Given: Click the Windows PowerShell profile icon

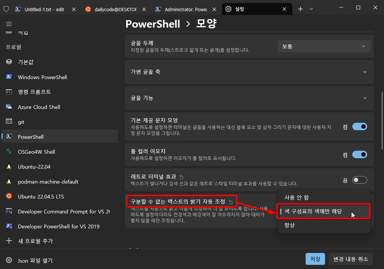Looking at the screenshot, I should 9,77.
